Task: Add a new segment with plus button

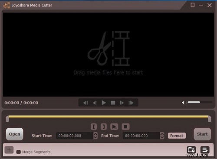Action: (x=9, y=150)
